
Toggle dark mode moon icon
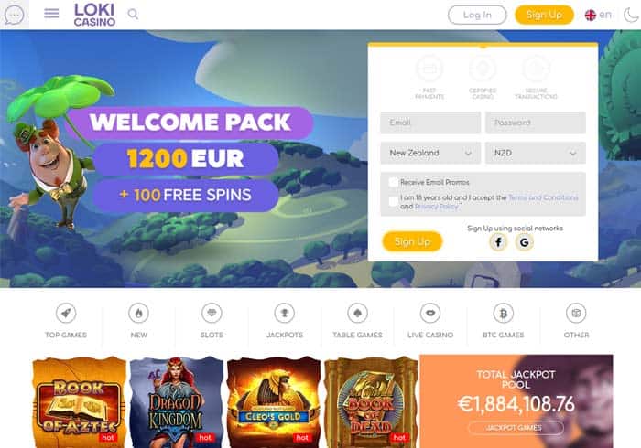click(632, 15)
